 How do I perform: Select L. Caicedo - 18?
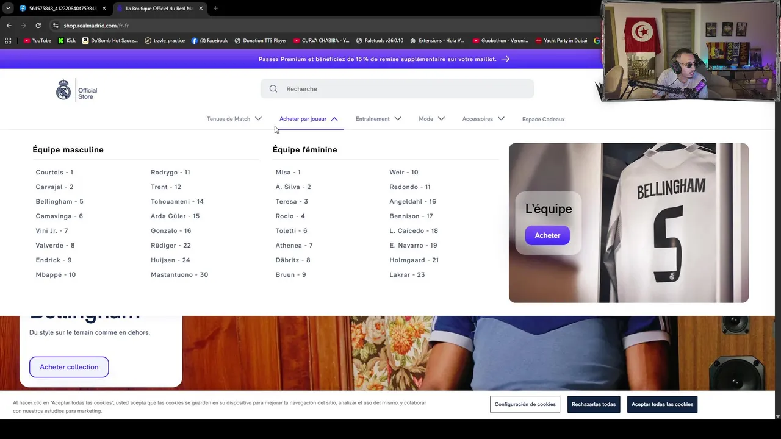414,231
